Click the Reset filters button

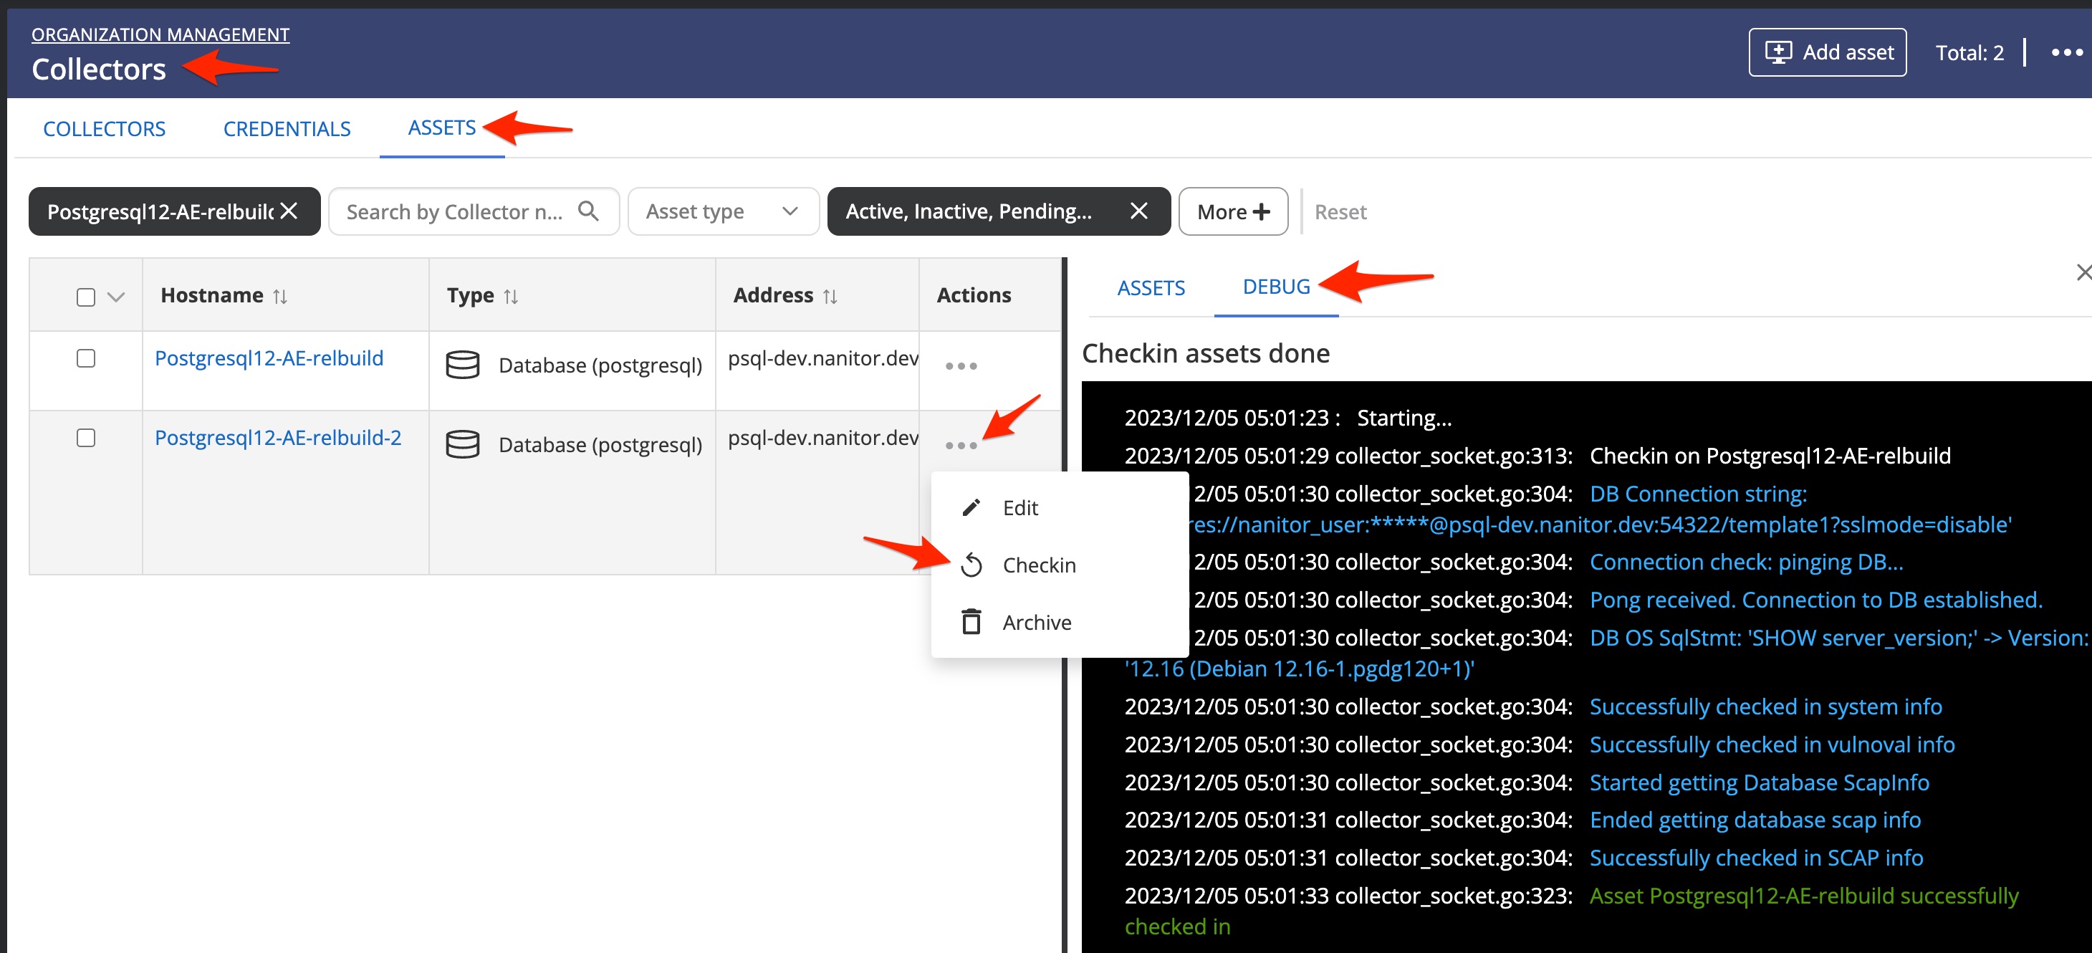[x=1340, y=211]
